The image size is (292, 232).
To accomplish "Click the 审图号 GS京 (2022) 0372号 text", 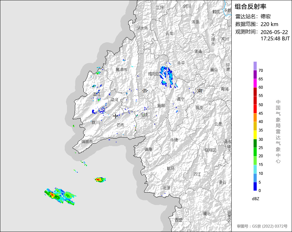I will pyautogui.click(x=262, y=226).
